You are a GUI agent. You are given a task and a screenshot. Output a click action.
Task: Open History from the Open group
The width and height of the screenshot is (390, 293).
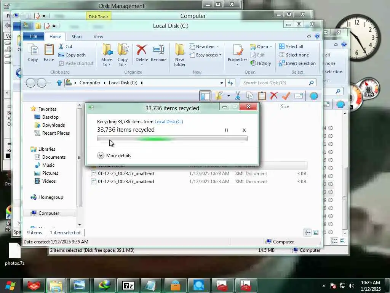coord(261,63)
